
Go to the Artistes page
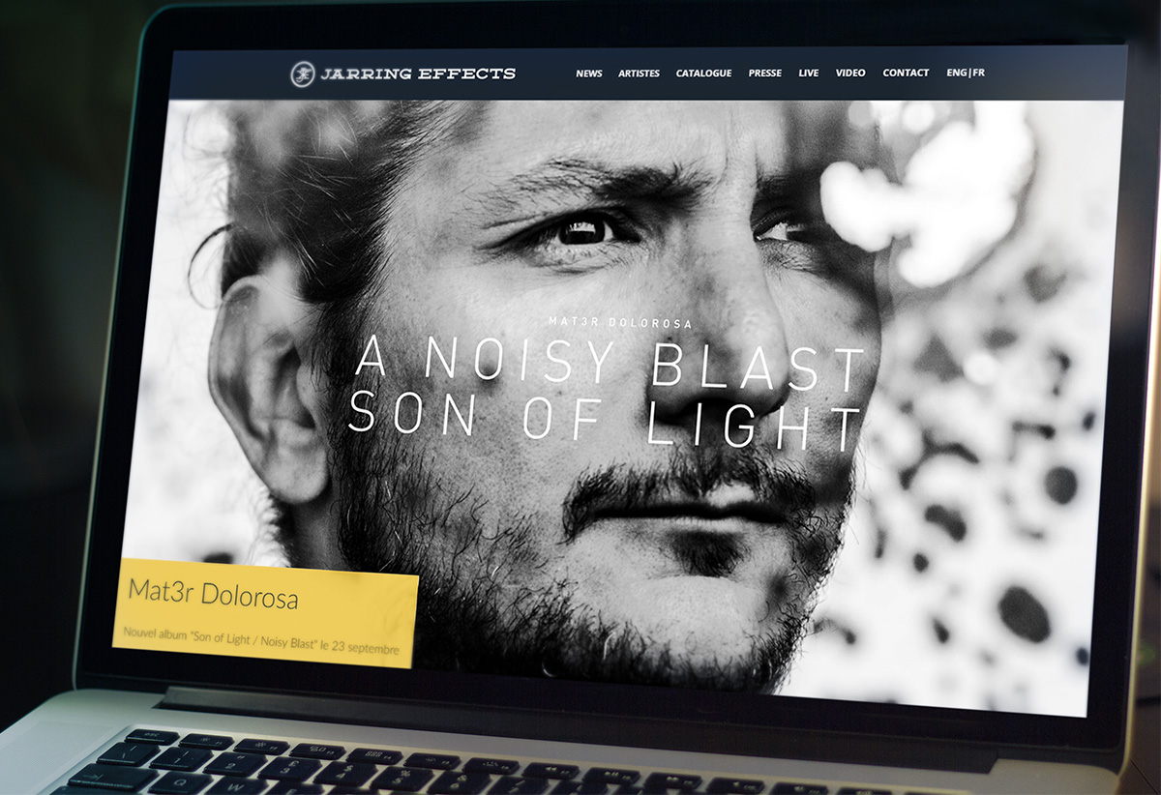point(639,74)
